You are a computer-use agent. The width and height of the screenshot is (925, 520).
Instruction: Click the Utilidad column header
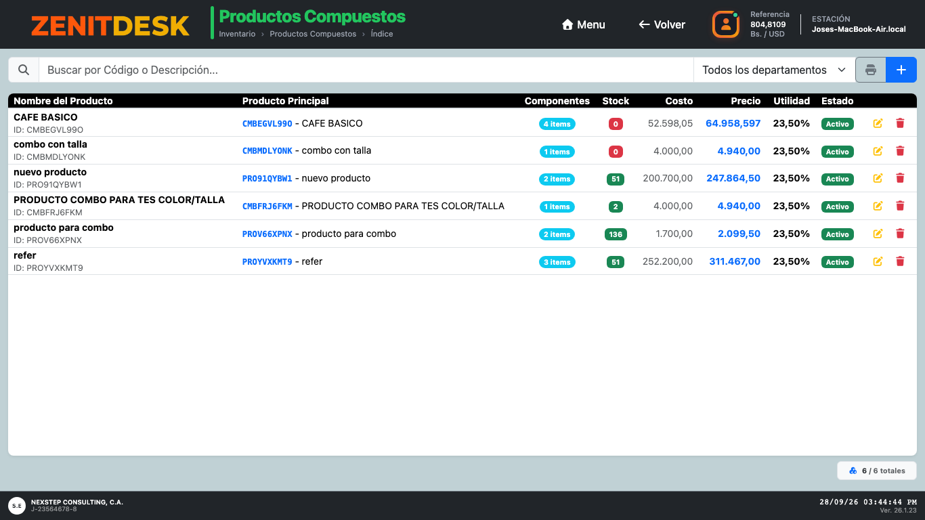(792, 101)
